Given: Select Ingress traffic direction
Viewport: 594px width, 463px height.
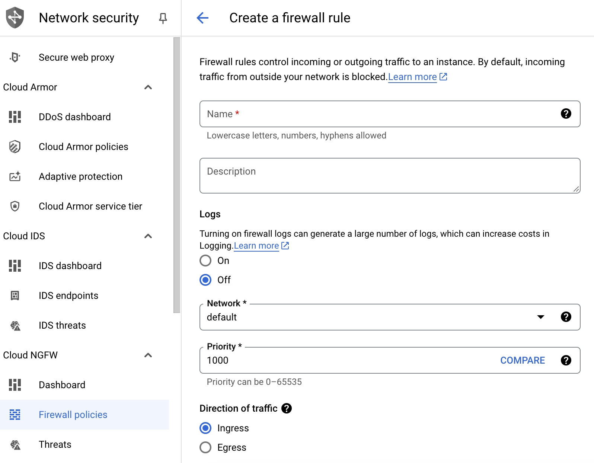Looking at the screenshot, I should click(205, 428).
